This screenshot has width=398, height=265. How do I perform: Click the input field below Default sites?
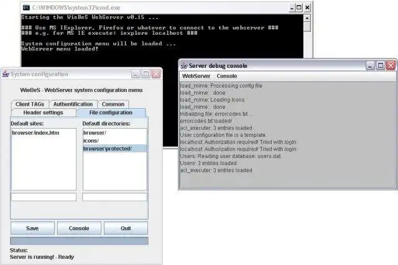pos(44,197)
